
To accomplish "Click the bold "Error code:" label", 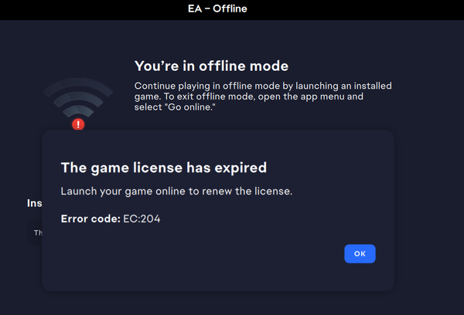I will pos(89,219).
